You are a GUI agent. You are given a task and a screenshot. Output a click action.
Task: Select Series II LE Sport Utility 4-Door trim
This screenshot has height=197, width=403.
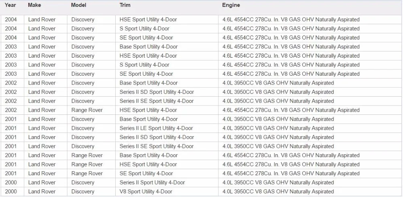pos(156,128)
